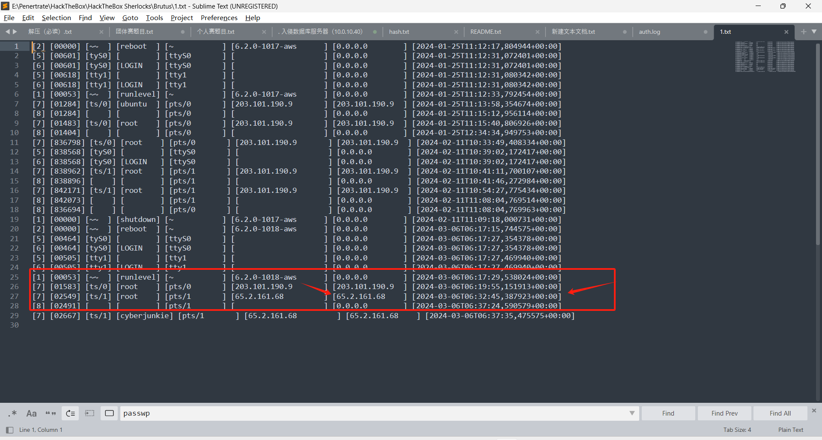Open the Preferences menu
The width and height of the screenshot is (822, 440).
(219, 18)
